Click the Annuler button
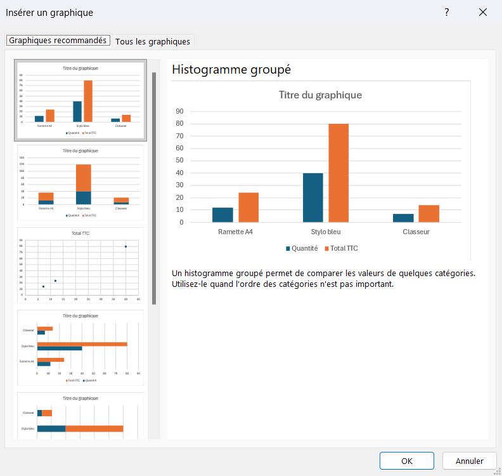This screenshot has height=476, width=502. pyautogui.click(x=469, y=461)
